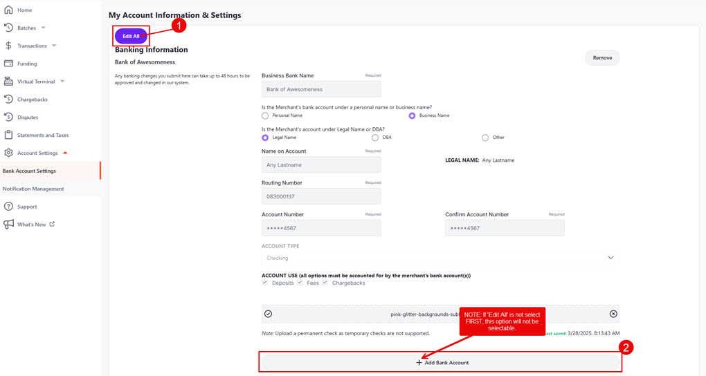Viewport: 706px width, 376px height.
Task: Click the Support question mark icon
Action: (x=9, y=207)
